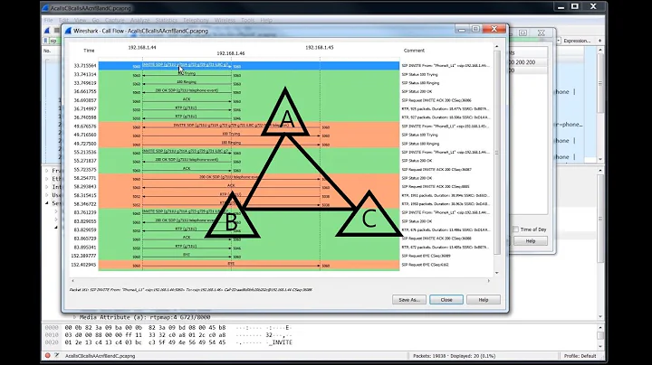Close the Call Flow dialog with red X
The height and width of the screenshot is (365, 652).
pos(494,29)
